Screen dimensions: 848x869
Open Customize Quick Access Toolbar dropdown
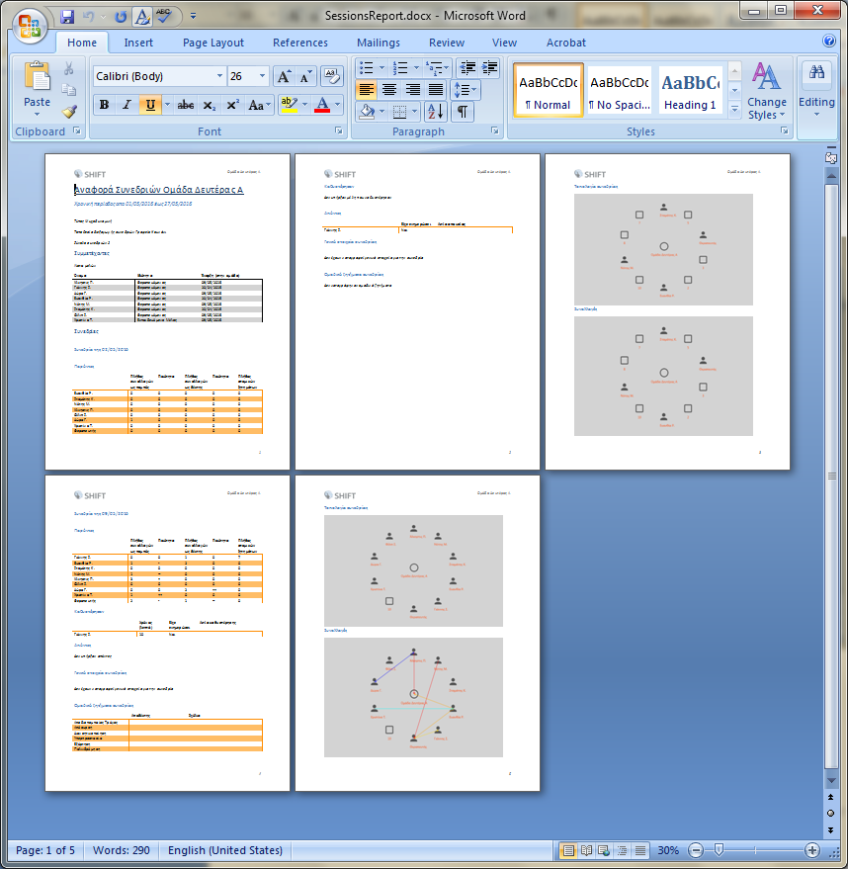(x=193, y=16)
